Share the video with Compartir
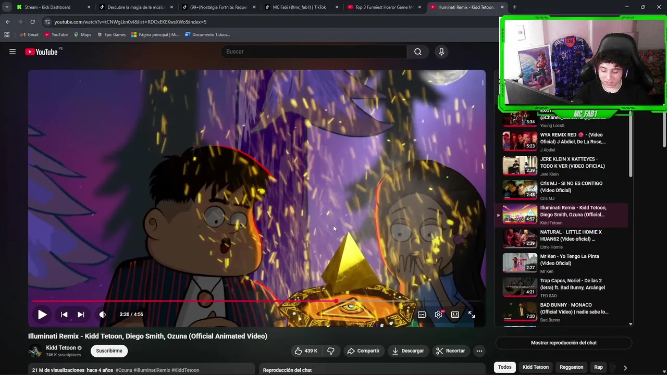 pyautogui.click(x=364, y=351)
